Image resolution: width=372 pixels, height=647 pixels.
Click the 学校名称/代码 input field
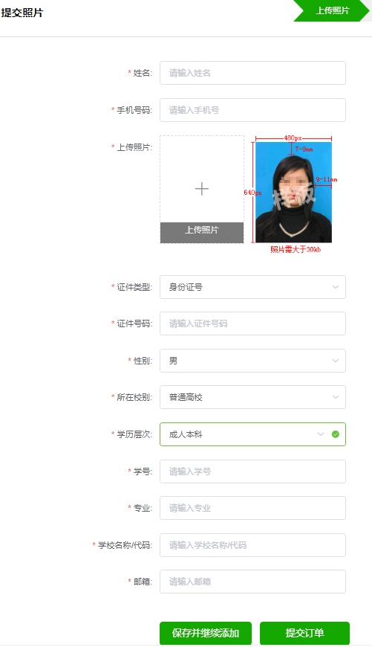pyautogui.click(x=252, y=545)
